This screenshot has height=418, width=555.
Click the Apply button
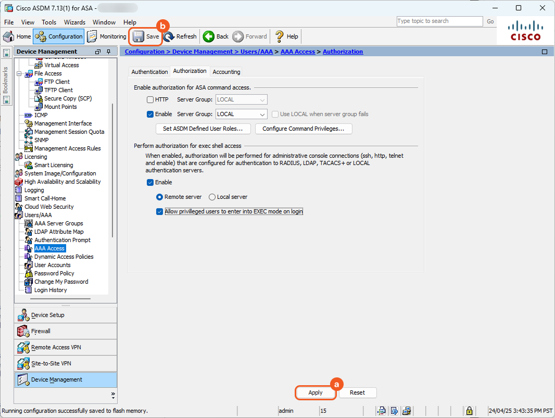[x=316, y=392]
